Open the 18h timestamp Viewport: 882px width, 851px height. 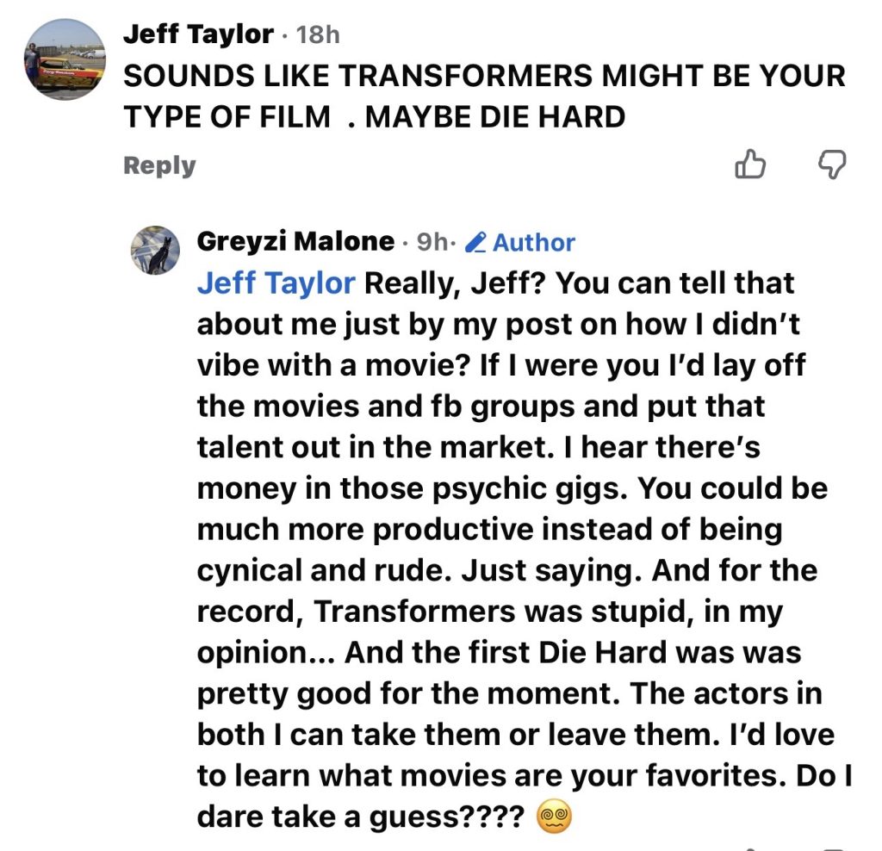coord(318,35)
